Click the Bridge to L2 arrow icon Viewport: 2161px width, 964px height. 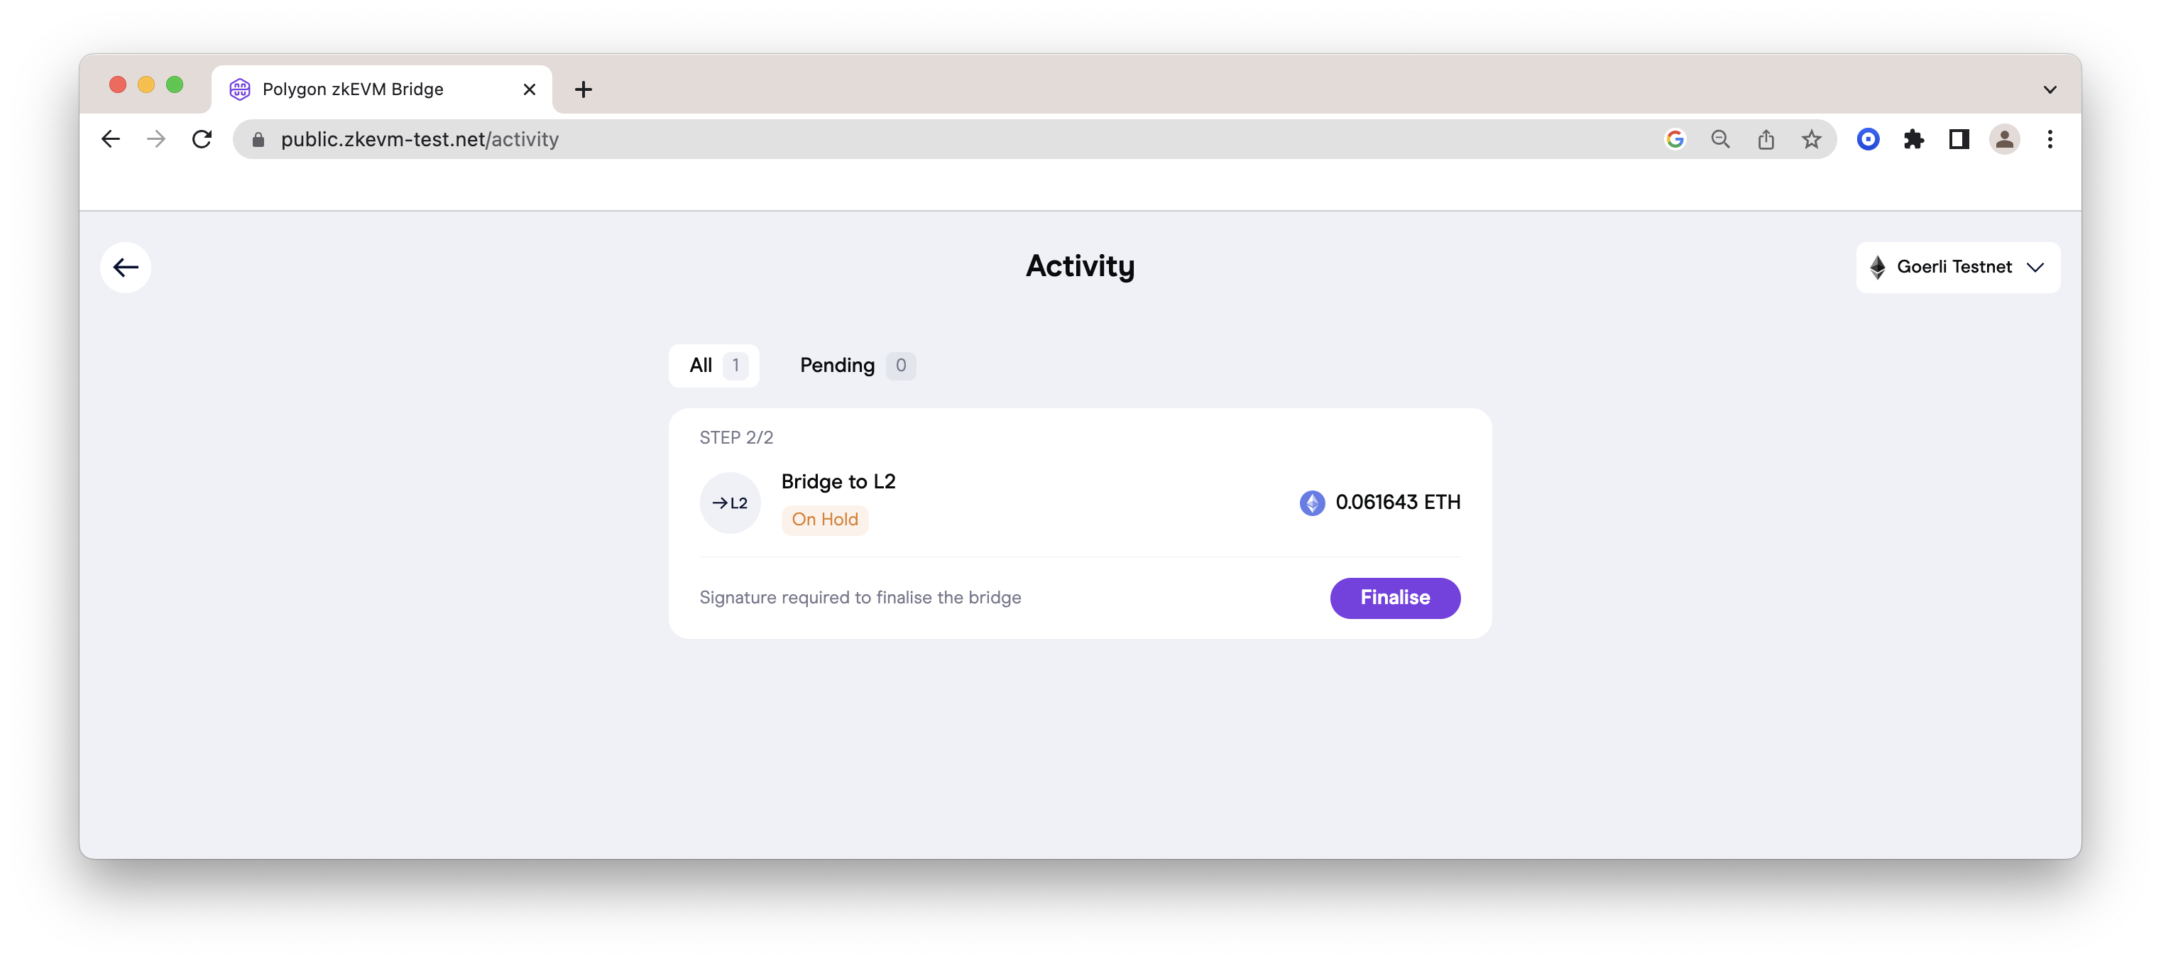click(730, 503)
